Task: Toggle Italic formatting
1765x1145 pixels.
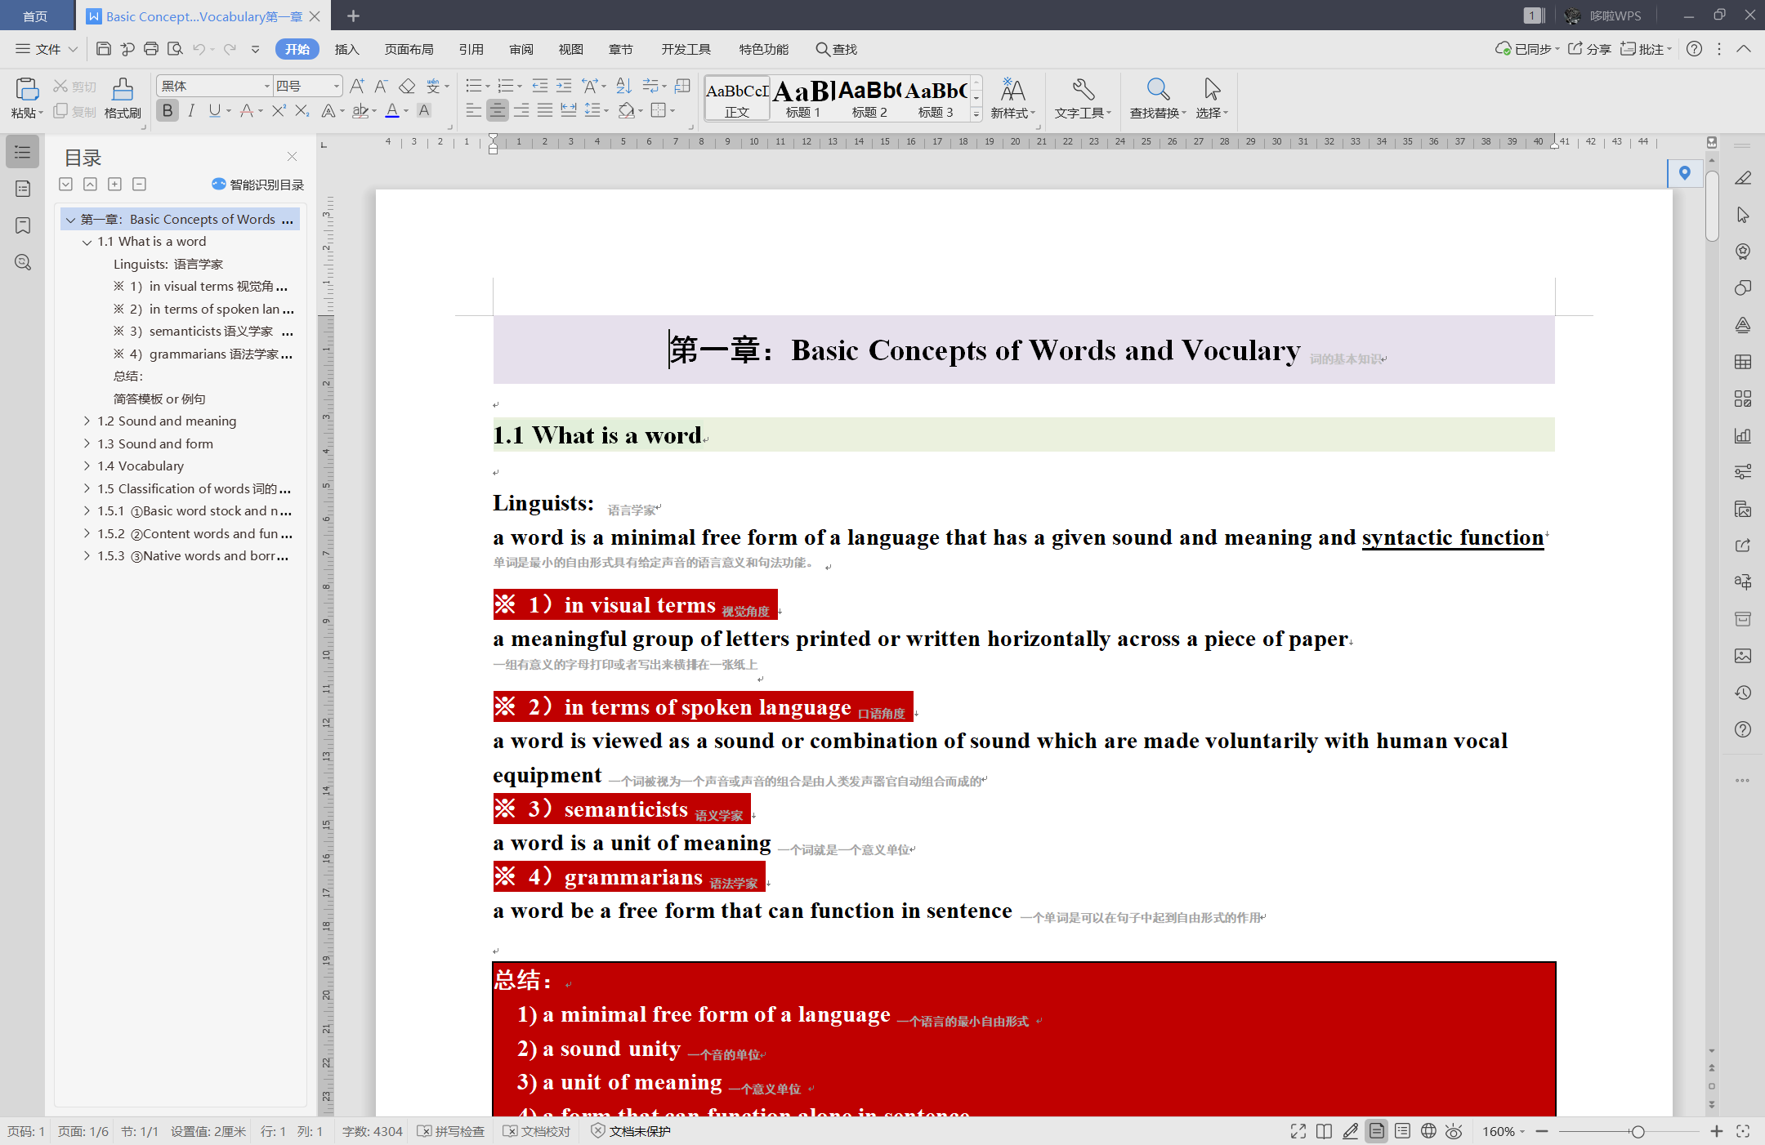Action: [x=191, y=110]
